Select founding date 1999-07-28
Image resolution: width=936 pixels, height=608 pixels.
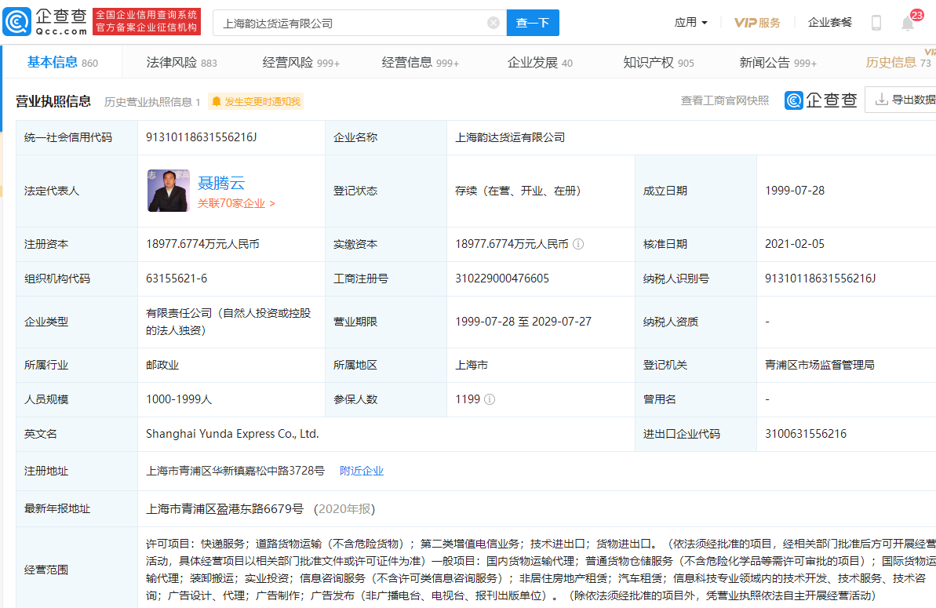pyautogui.click(x=795, y=191)
